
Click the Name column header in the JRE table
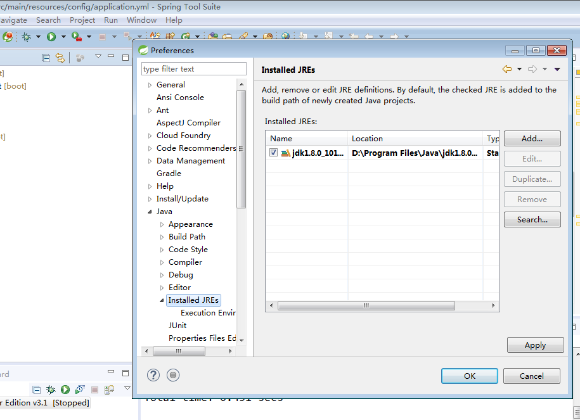307,138
